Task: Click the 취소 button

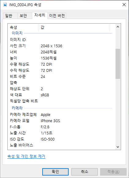Action: point(85,172)
